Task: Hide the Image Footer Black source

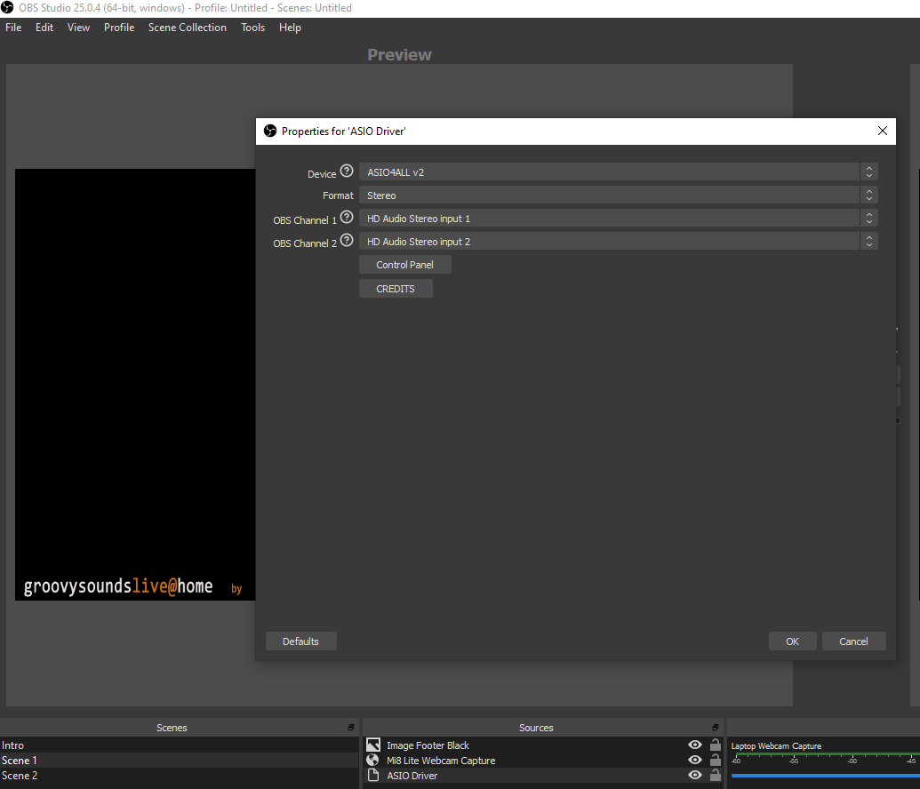Action: click(695, 745)
